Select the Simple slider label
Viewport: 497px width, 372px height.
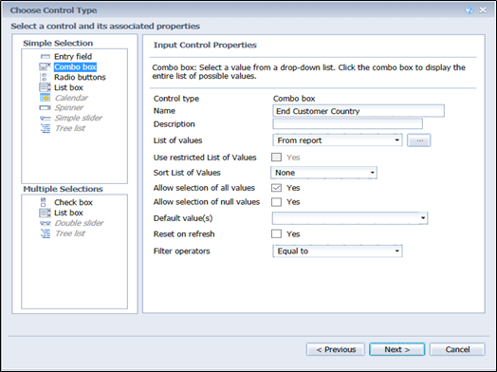click(x=79, y=118)
